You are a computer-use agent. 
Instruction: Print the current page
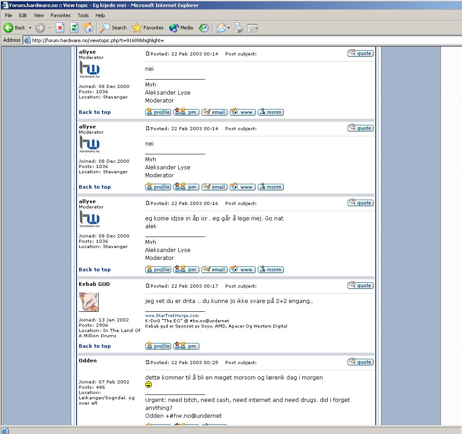pyautogui.click(x=238, y=28)
